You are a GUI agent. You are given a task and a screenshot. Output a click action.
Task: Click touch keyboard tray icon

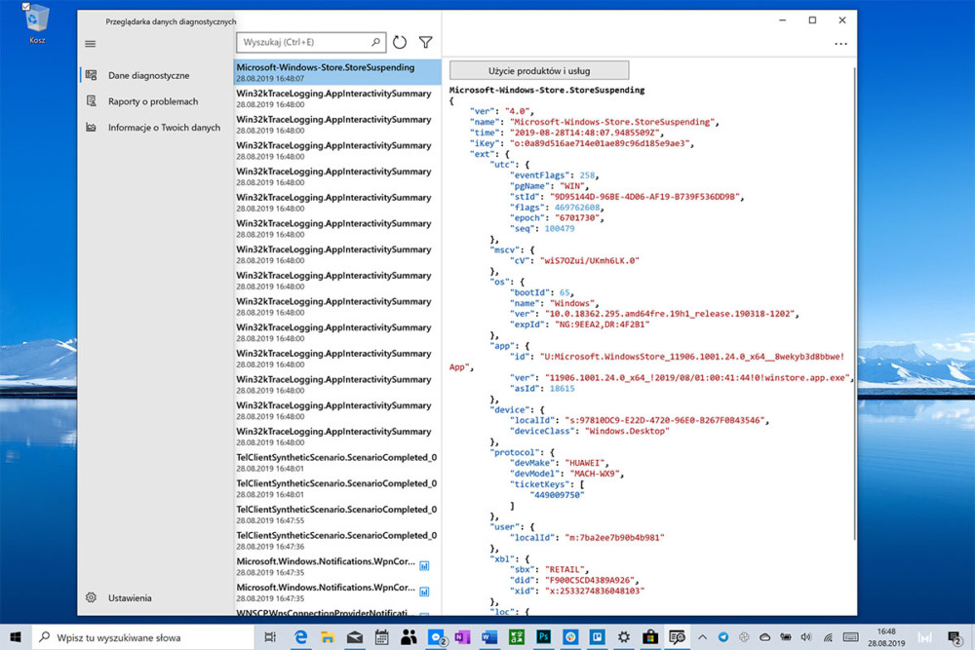(850, 637)
